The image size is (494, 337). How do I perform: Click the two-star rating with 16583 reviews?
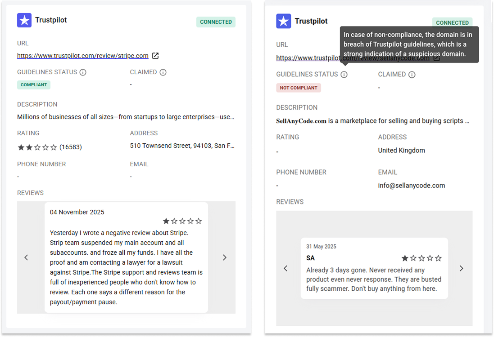pos(50,147)
